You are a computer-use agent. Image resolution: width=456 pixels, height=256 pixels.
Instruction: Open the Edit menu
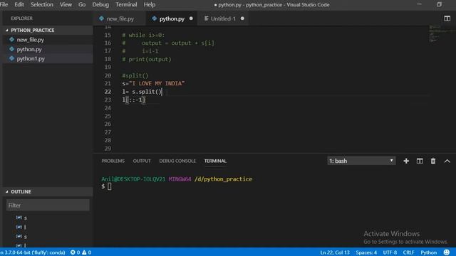(19, 5)
